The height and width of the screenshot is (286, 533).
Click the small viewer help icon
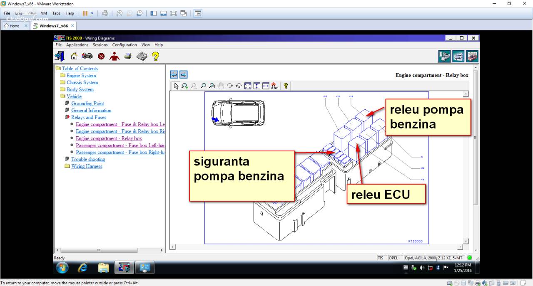click(x=286, y=86)
